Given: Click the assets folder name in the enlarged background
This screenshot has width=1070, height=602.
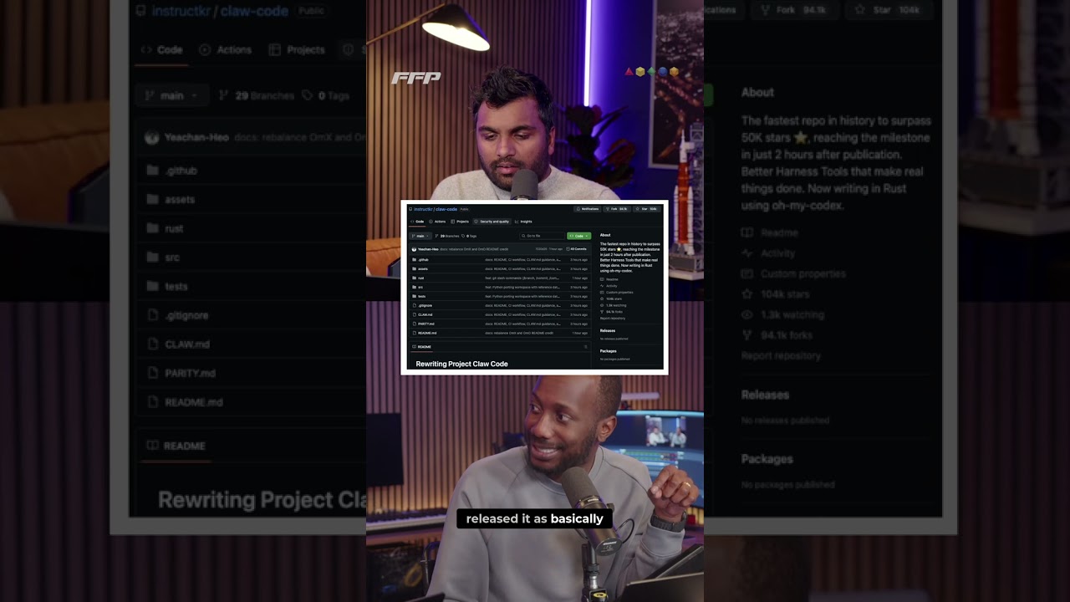Looking at the screenshot, I should [x=180, y=199].
